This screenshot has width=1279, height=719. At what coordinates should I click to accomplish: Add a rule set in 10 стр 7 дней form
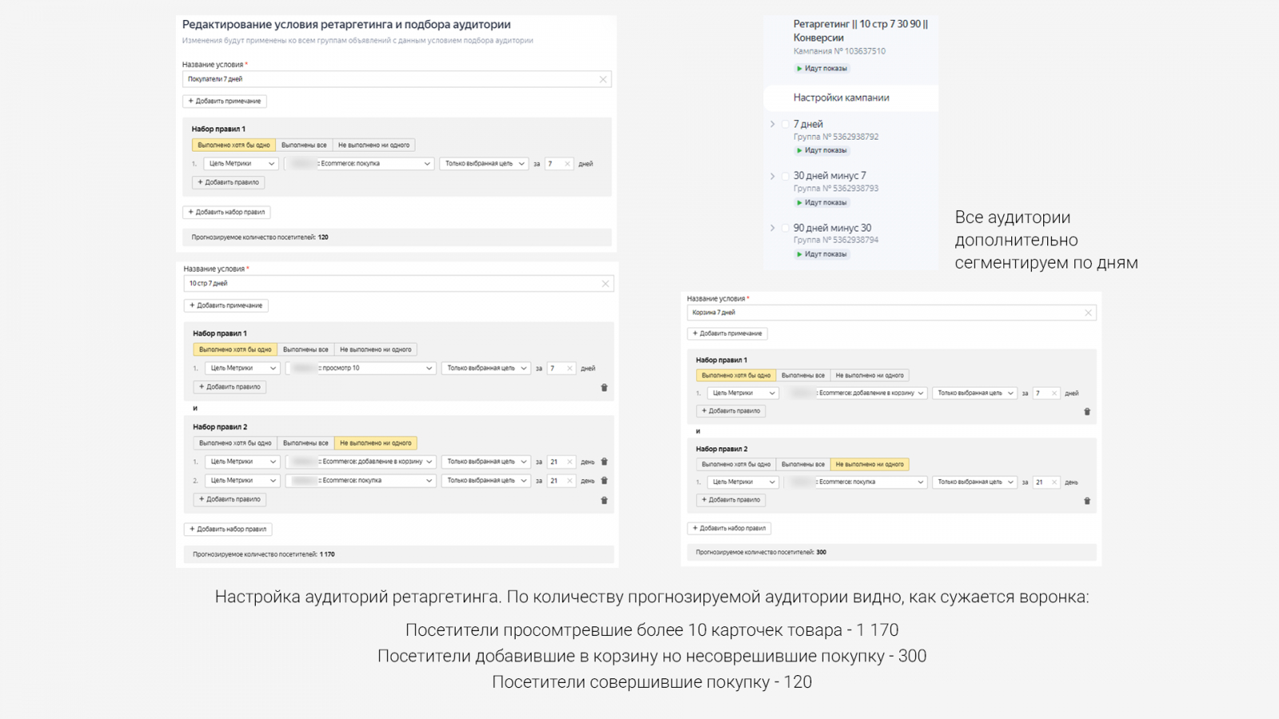click(229, 530)
